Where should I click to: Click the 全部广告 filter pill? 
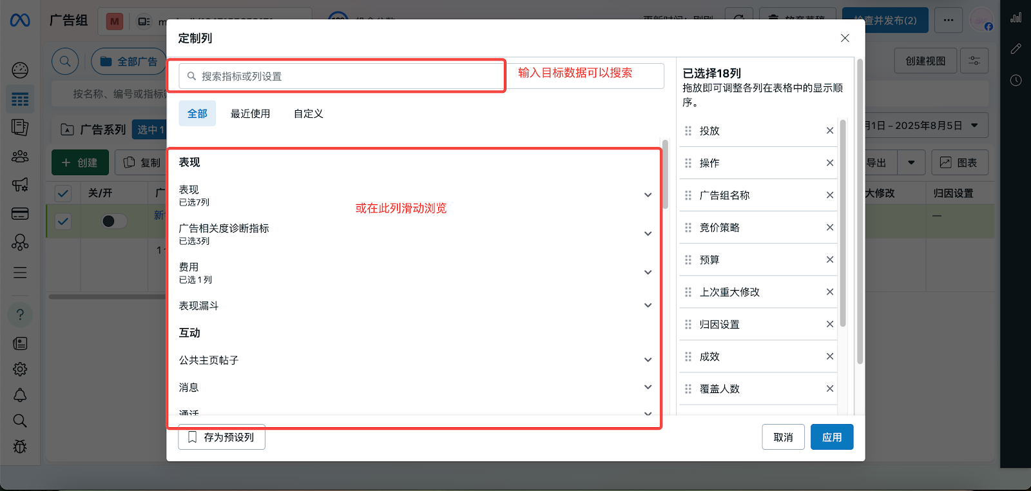tap(129, 61)
